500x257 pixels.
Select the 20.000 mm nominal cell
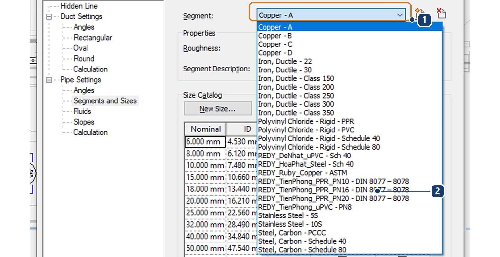click(x=205, y=201)
